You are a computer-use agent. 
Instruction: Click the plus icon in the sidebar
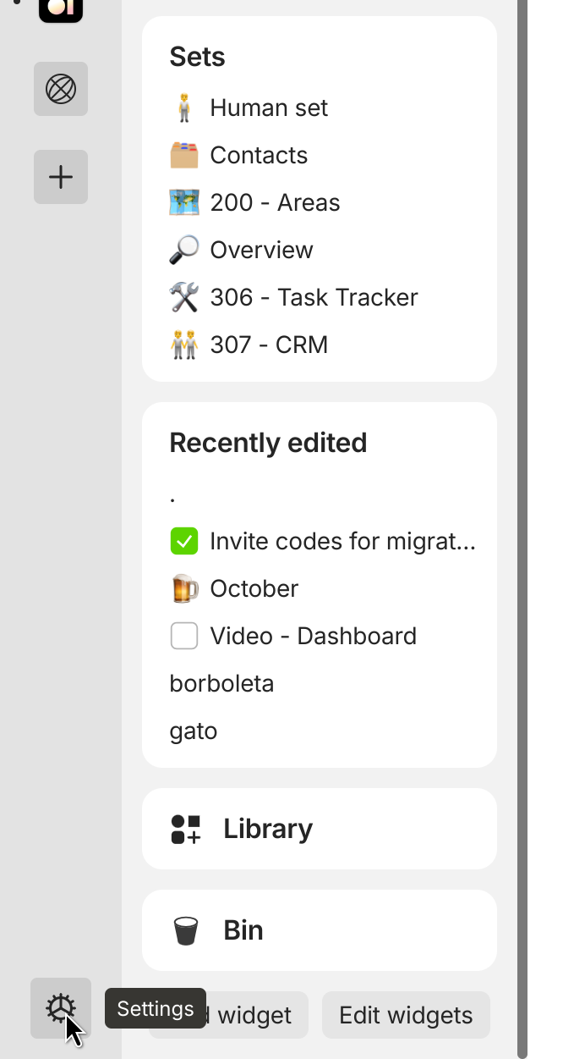61,177
